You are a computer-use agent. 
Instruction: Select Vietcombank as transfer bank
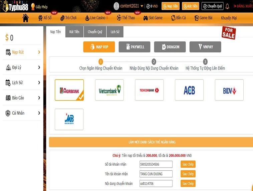click(x=109, y=90)
